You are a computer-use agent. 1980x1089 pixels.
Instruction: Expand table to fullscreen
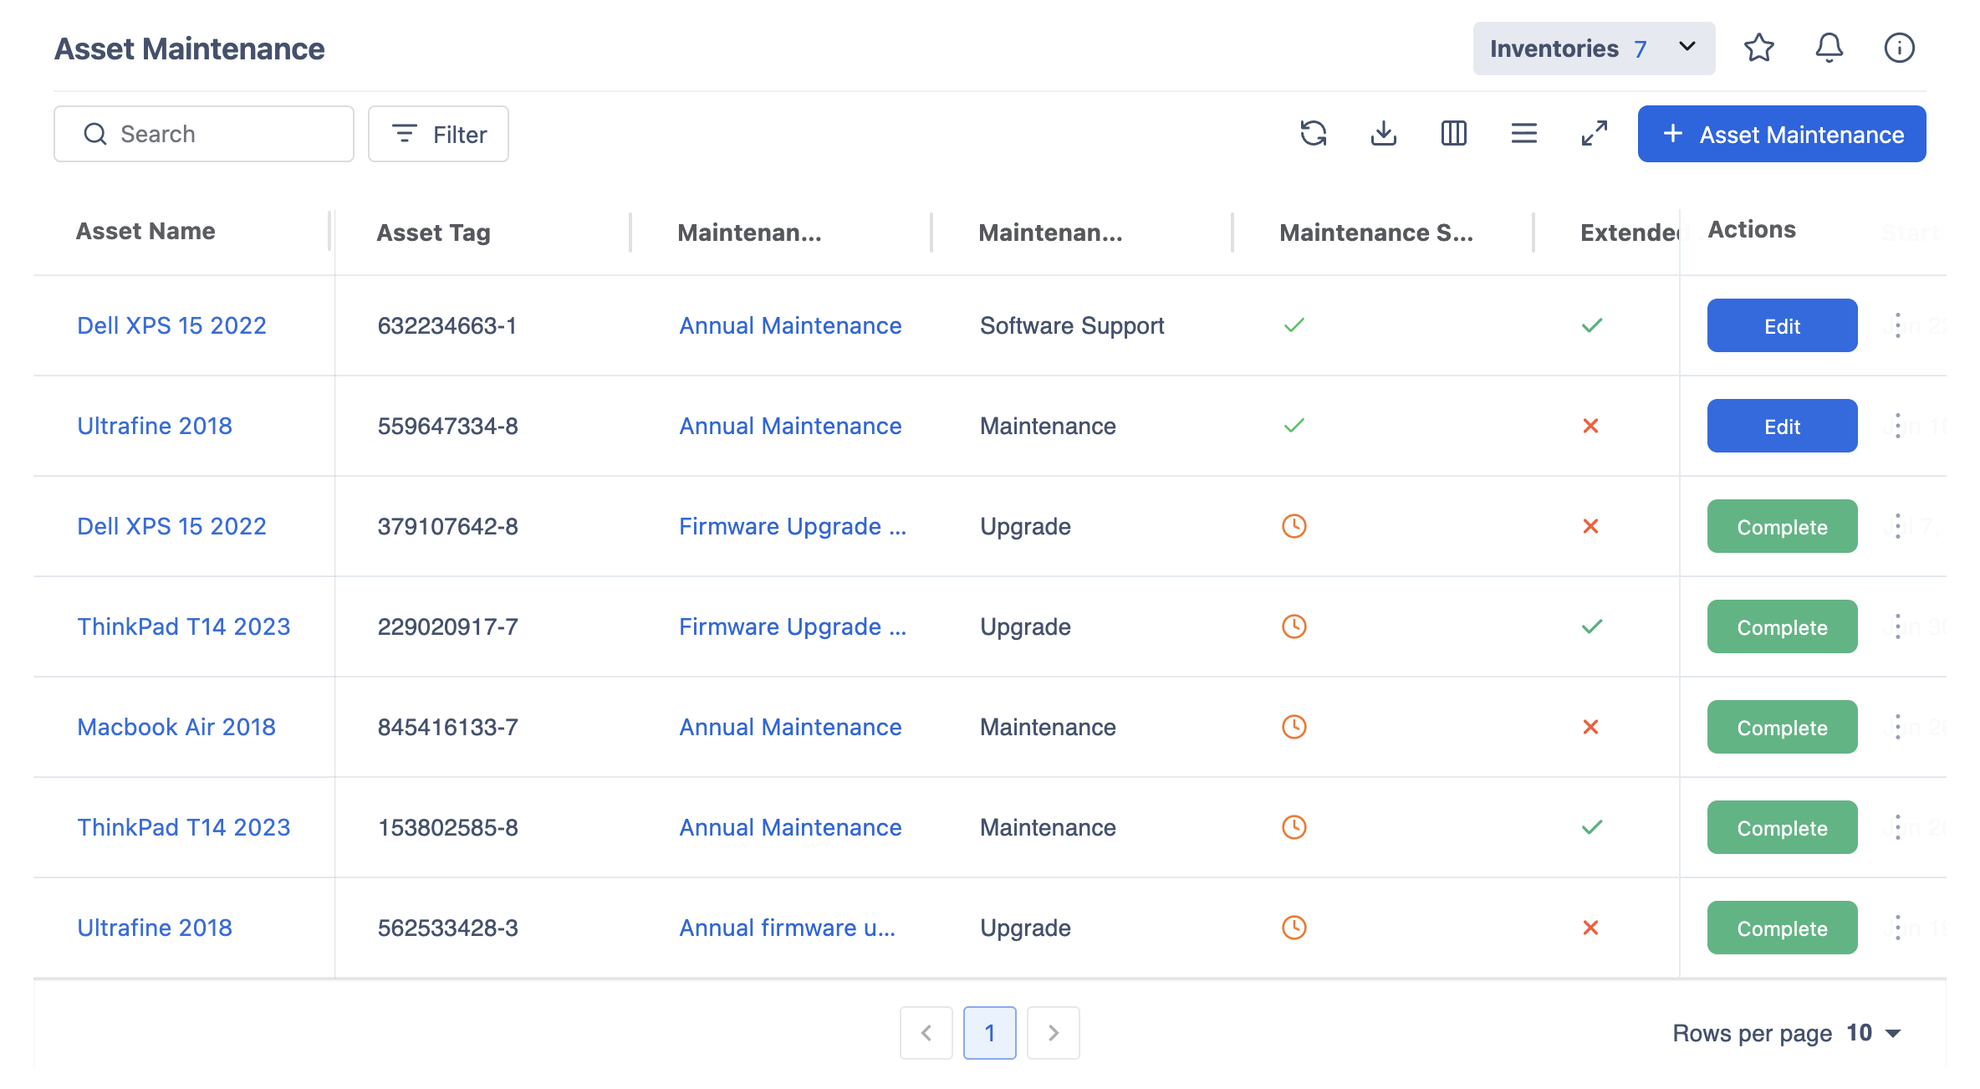click(x=1595, y=134)
